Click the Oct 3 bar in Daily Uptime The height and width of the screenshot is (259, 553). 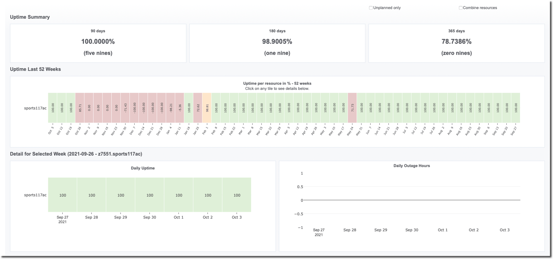click(x=237, y=194)
